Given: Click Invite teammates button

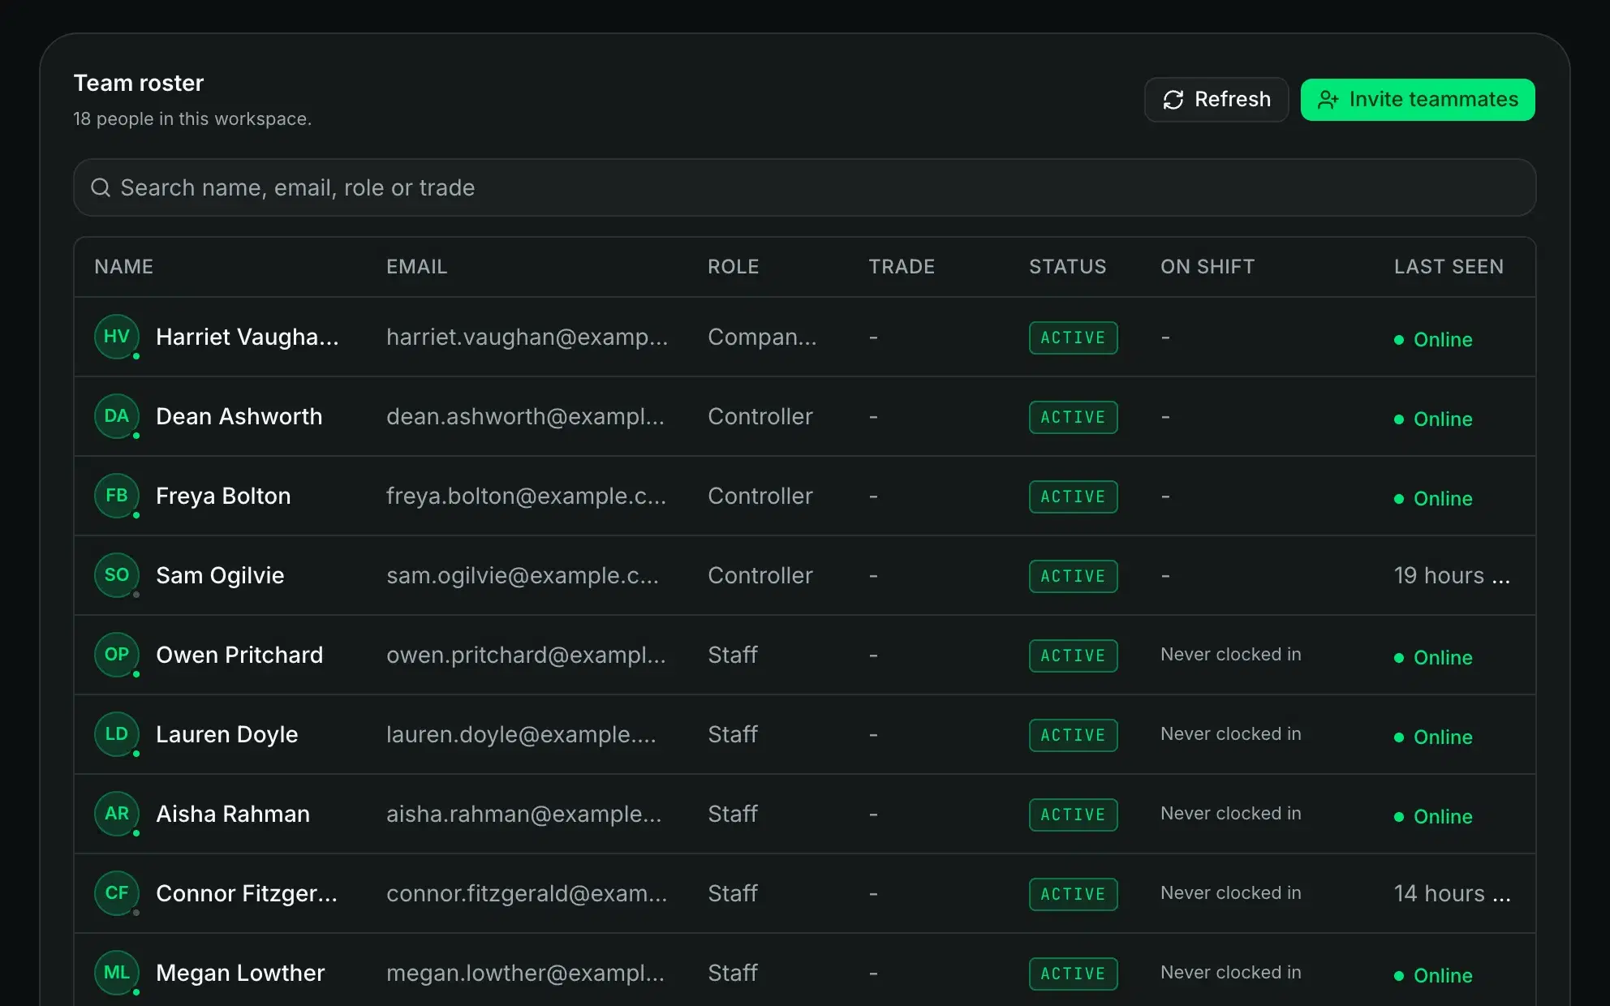Looking at the screenshot, I should point(1418,100).
